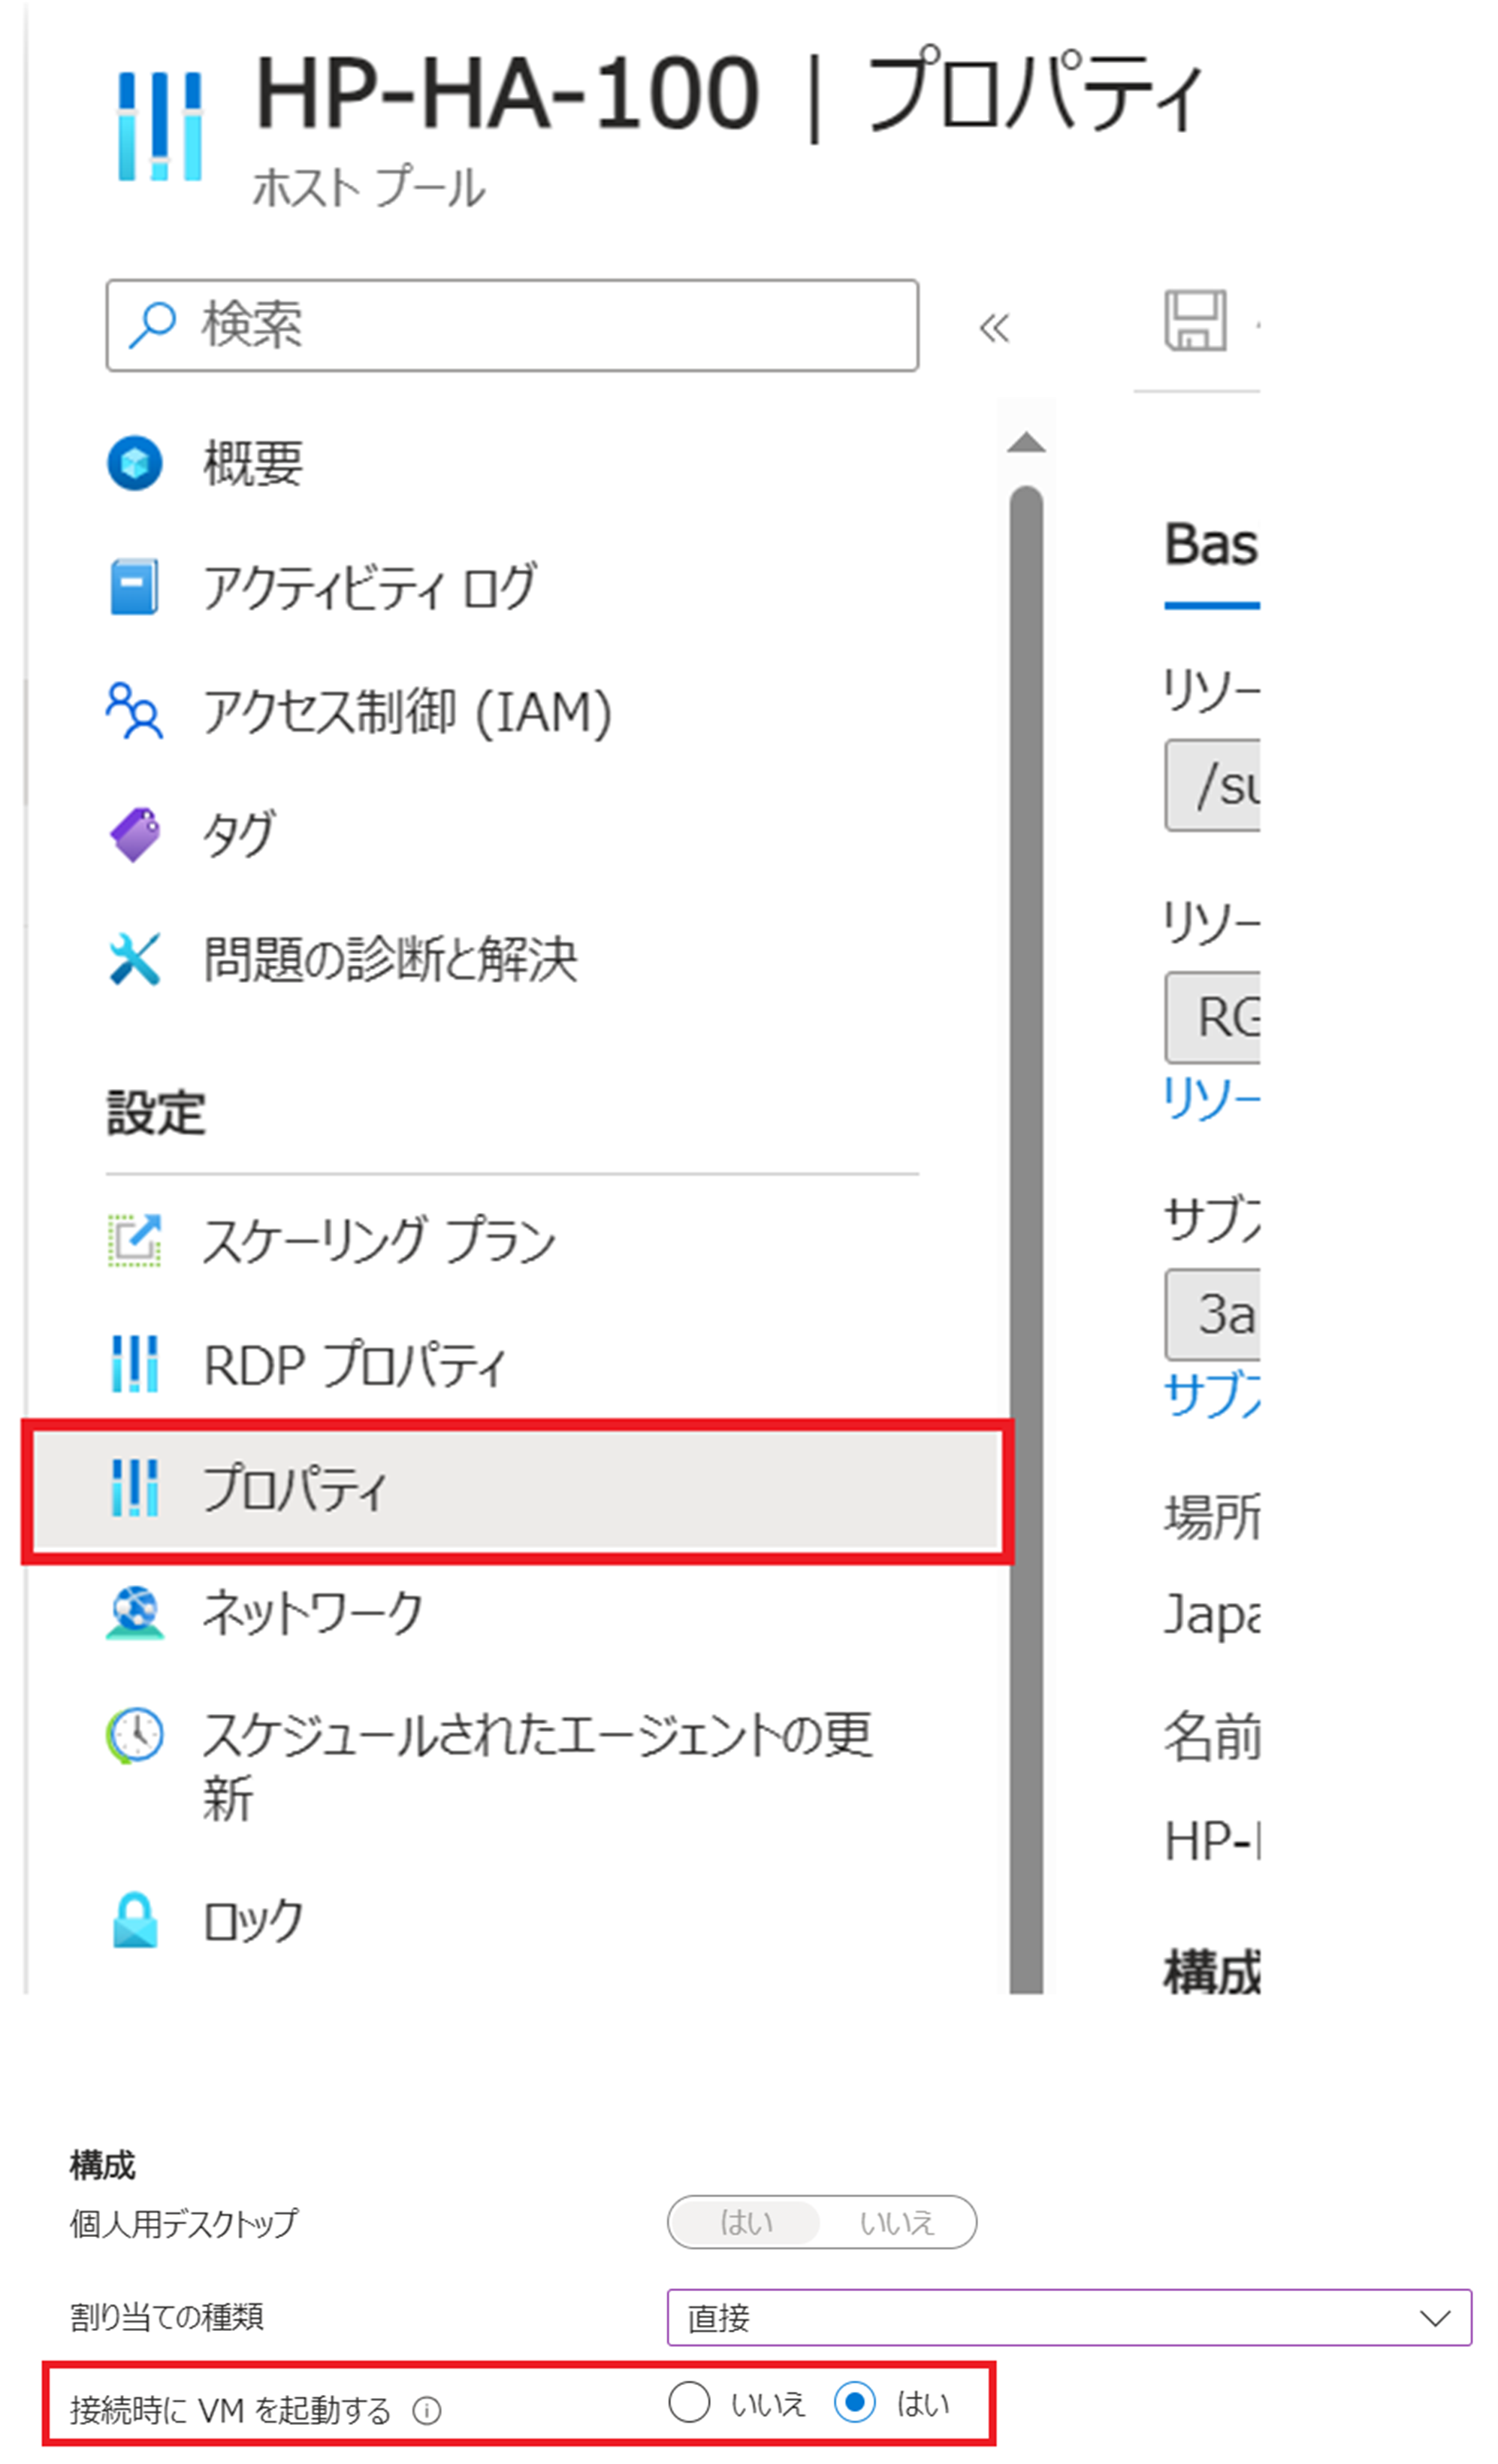Screen dimensions: 1498x2464
Task: Select はい for Start VM on connect
Action: [855, 2402]
